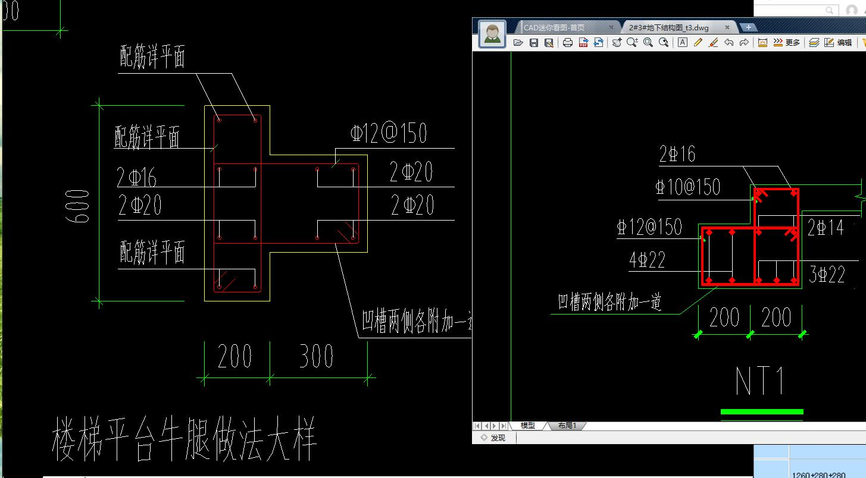
Task: Click the Zoom extents magnifier icon
Action: 664,42
